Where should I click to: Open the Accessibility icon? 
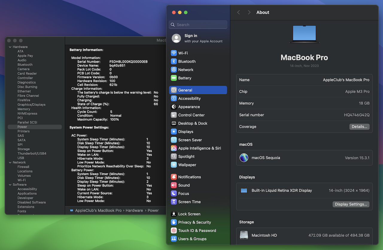[174, 98]
